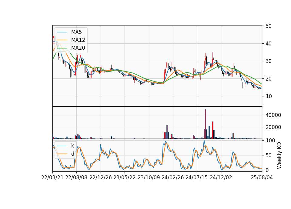Viewport: 291px width, 209px height.
Task: Click the 24/02/26 date label
Action: click(172, 177)
